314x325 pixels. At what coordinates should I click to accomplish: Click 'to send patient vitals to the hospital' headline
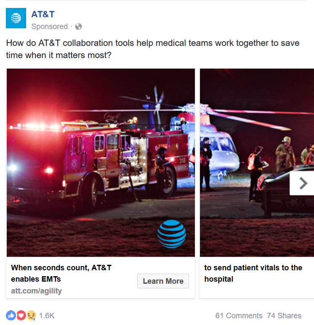coord(253,273)
